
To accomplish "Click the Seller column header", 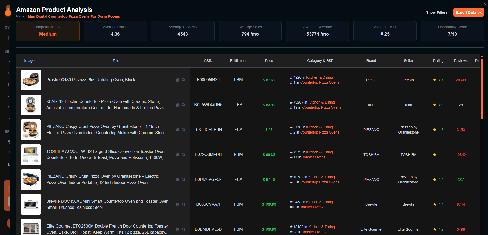I will 408,61.
